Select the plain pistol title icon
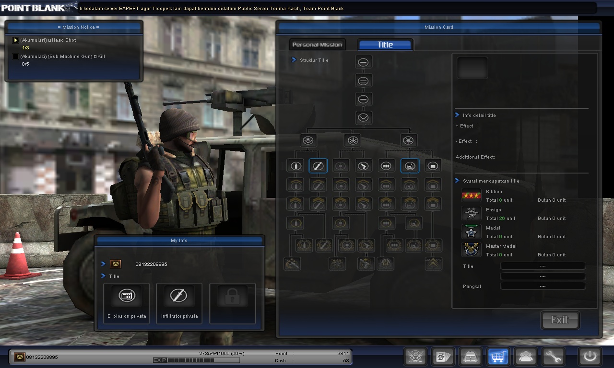This screenshot has height=368, width=614. click(x=364, y=166)
